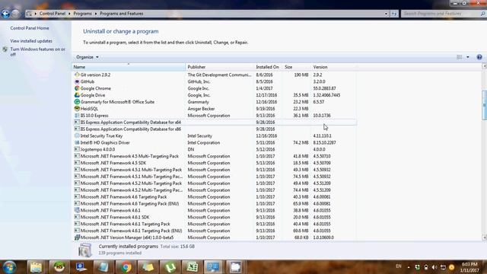This screenshot has width=487, height=274.
Task: Select Microsoft .NET Framework 4.6.1 SDK row
Action: click(215, 217)
